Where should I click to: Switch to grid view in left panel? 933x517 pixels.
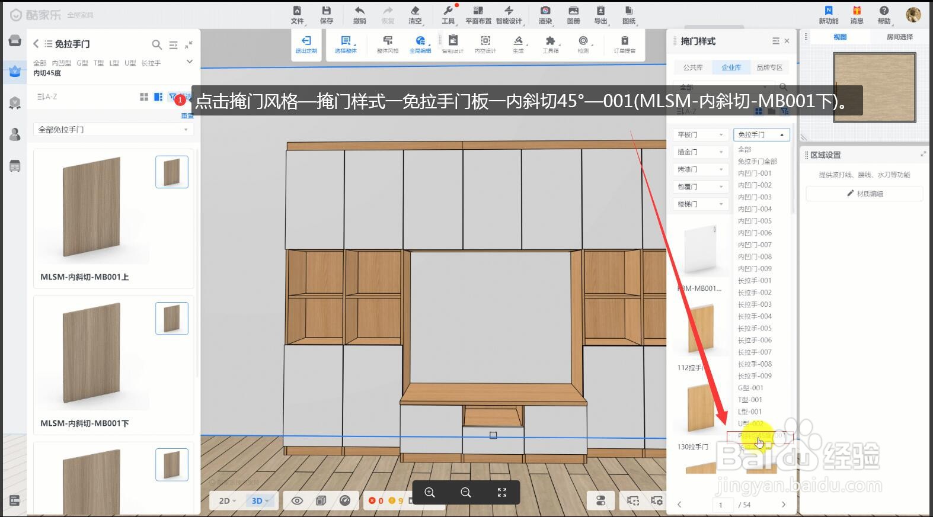144,97
